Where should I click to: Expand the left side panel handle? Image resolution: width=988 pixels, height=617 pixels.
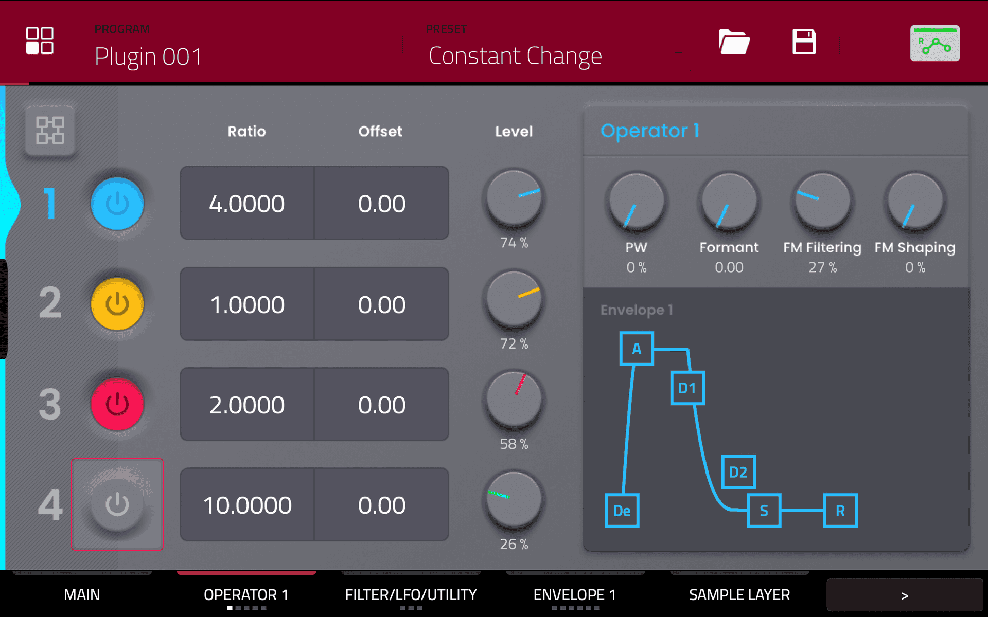coord(4,308)
